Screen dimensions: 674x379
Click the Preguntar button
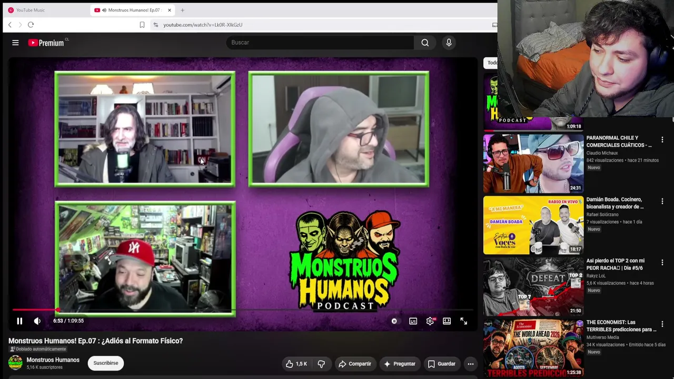[x=400, y=364]
